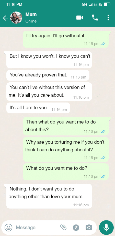Select "But I know you won't" message
115x236 pixels.
pos(49,60)
